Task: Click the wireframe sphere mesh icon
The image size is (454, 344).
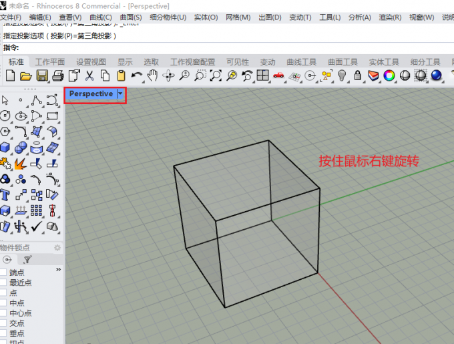Action: pos(421,76)
